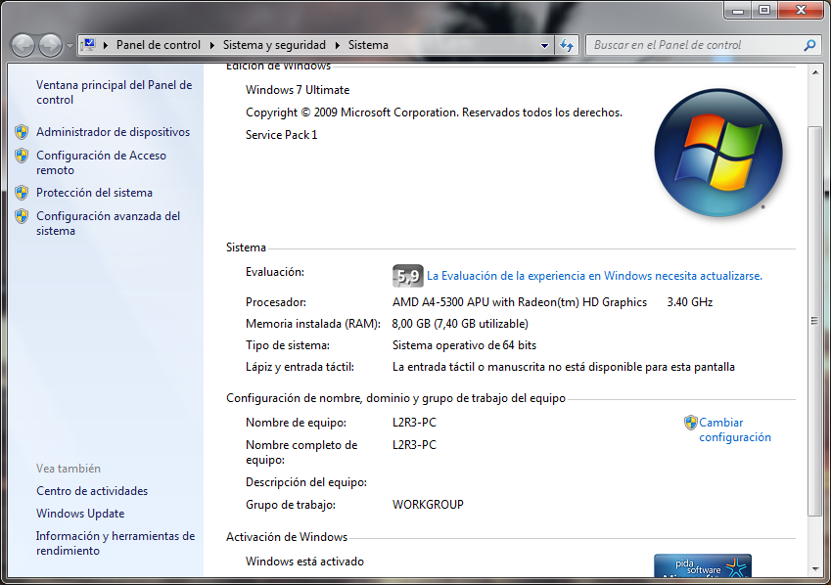Click the search magnifier icon
831x585 pixels.
point(809,46)
